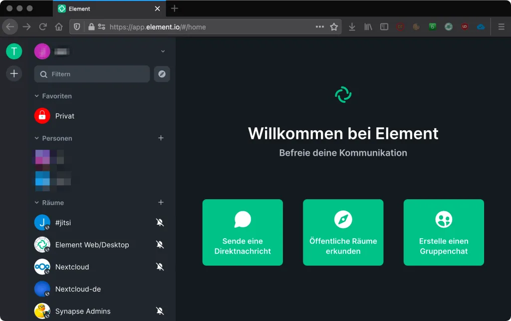Viewport: 511px width, 321px height.
Task: Click Öffentliche Räume erkunden button
Action: click(x=343, y=232)
